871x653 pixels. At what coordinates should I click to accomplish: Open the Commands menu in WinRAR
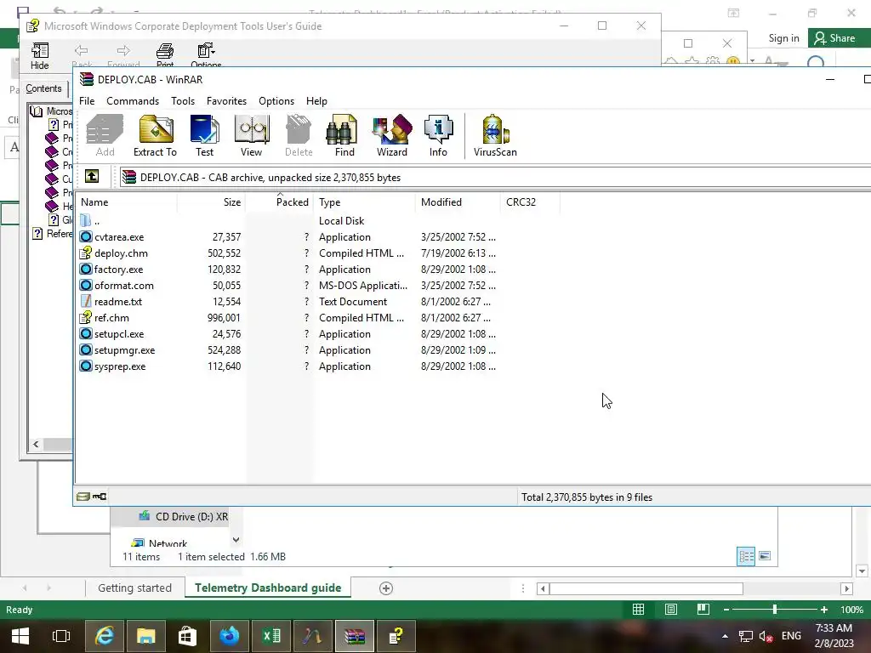[x=133, y=101]
